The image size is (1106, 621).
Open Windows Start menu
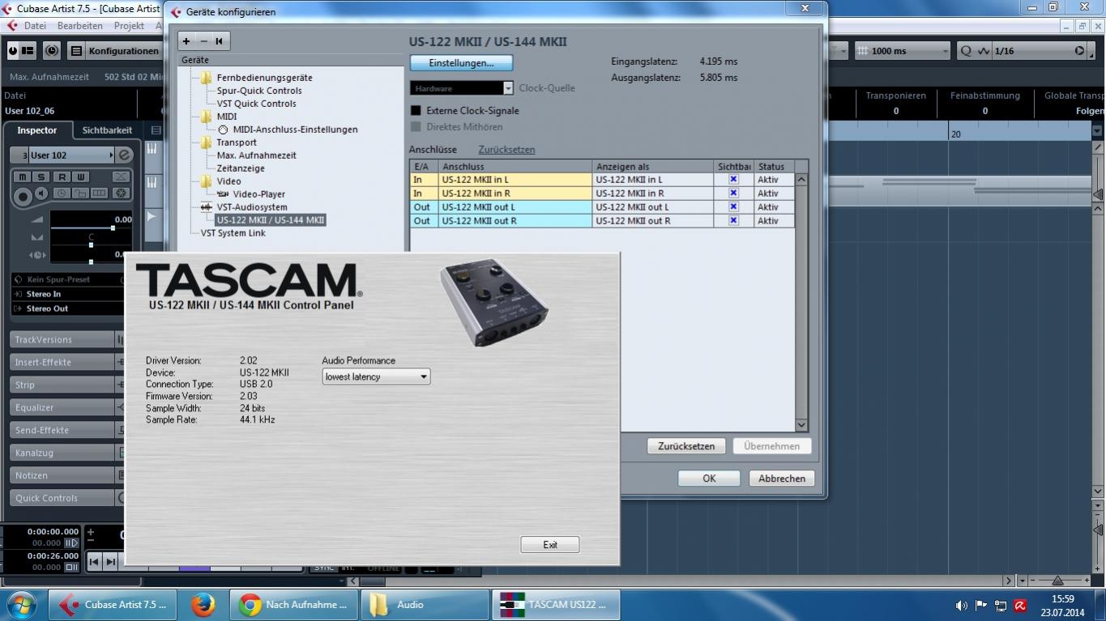pos(21,605)
